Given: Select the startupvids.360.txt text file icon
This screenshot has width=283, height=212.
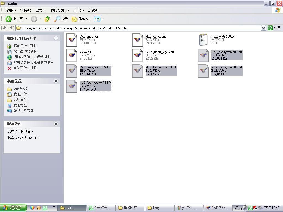Looking at the screenshot, I should click(203, 40).
